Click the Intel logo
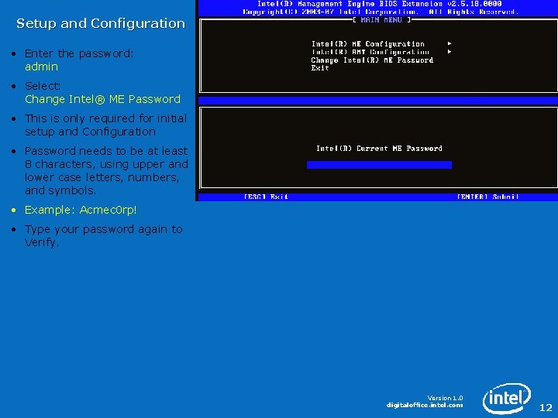This screenshot has height=418, width=558. [506, 398]
